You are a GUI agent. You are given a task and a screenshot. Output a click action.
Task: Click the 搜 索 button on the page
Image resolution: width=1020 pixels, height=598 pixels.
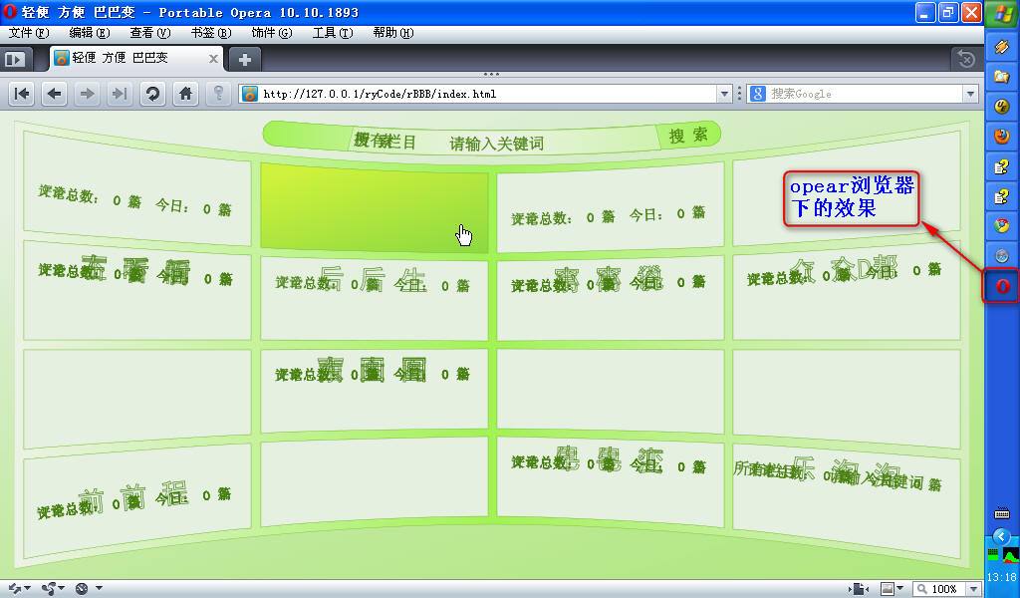688,135
